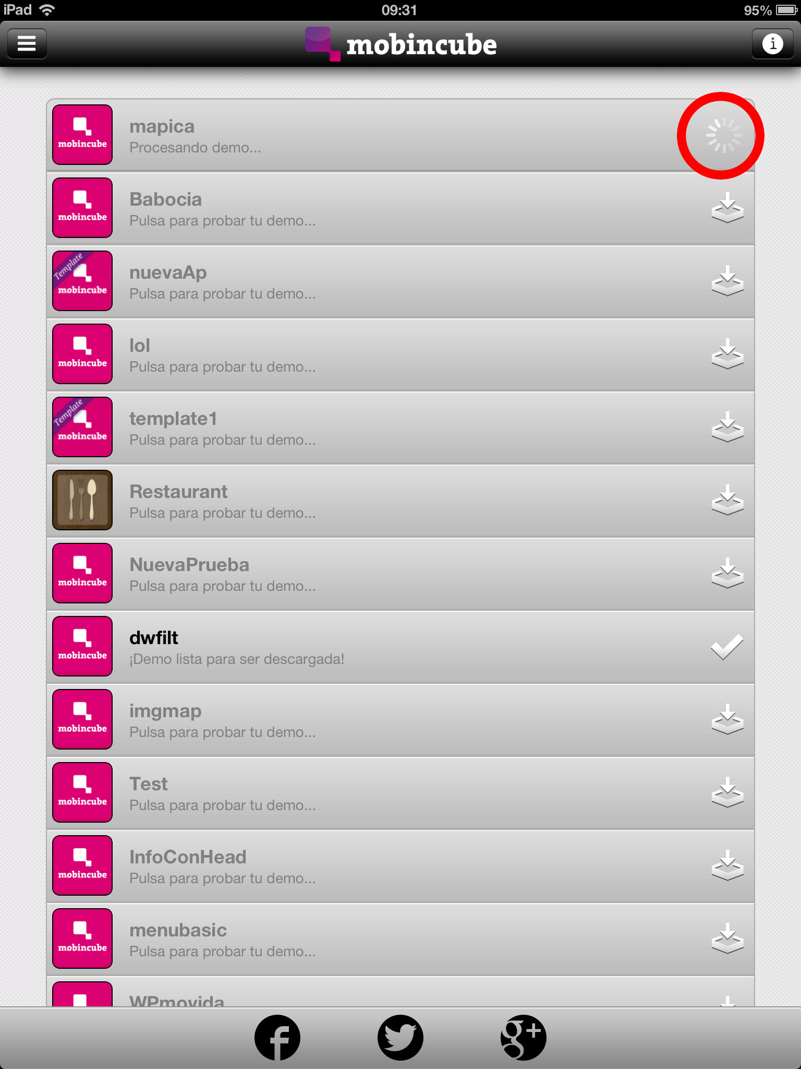
Task: Tap the Twitter share icon
Action: 400,1038
